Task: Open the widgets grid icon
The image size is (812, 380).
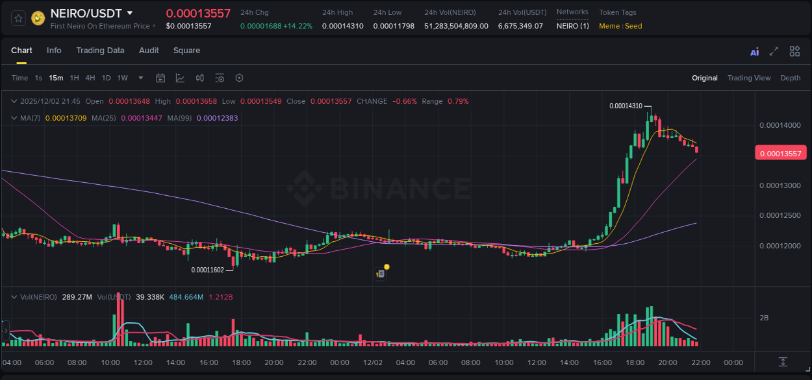Action: click(x=794, y=51)
